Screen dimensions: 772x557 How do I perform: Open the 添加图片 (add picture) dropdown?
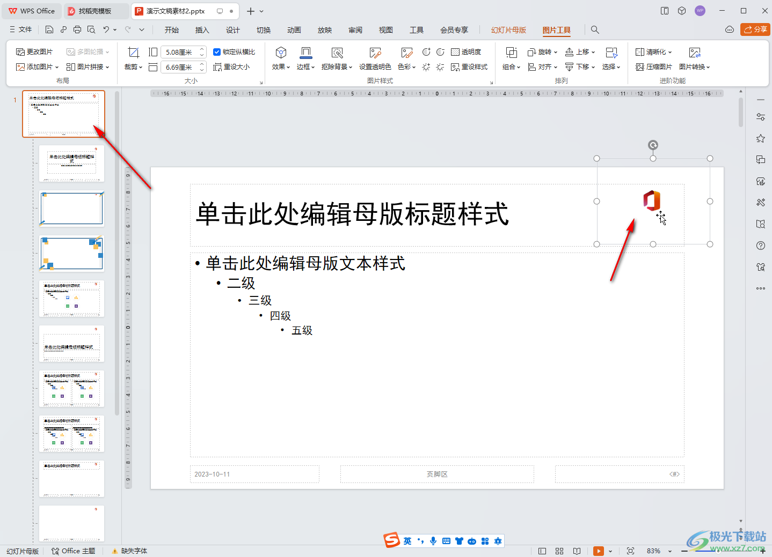pyautogui.click(x=37, y=67)
